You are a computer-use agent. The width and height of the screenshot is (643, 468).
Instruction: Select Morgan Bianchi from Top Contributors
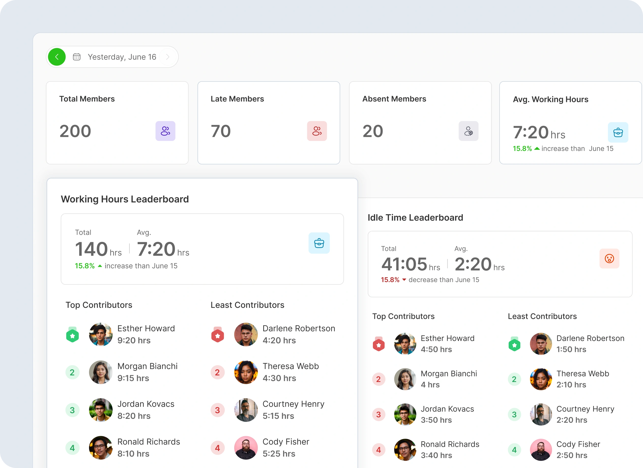[x=148, y=366]
